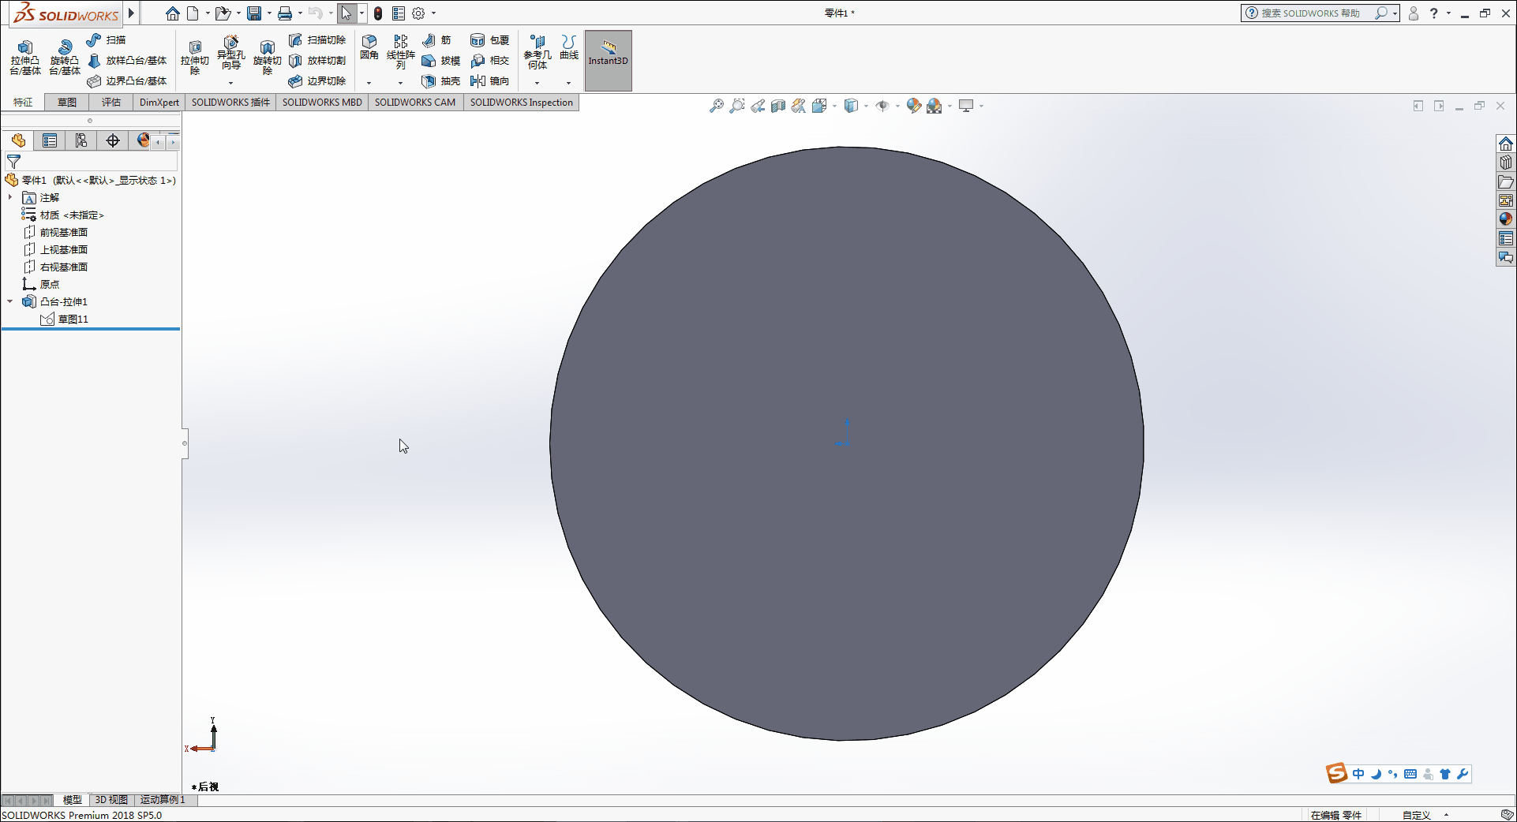The image size is (1517, 822).
Task: Open the Curves dropdown arrow
Action: coord(569,83)
